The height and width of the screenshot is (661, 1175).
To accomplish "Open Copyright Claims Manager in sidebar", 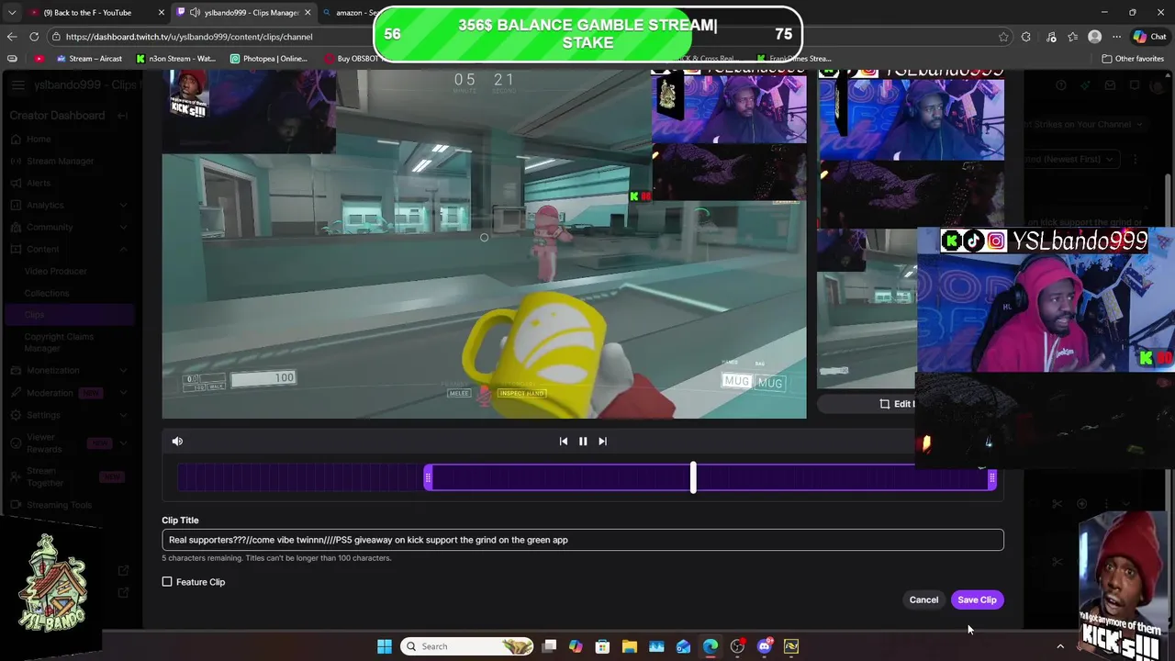I will click(x=59, y=342).
